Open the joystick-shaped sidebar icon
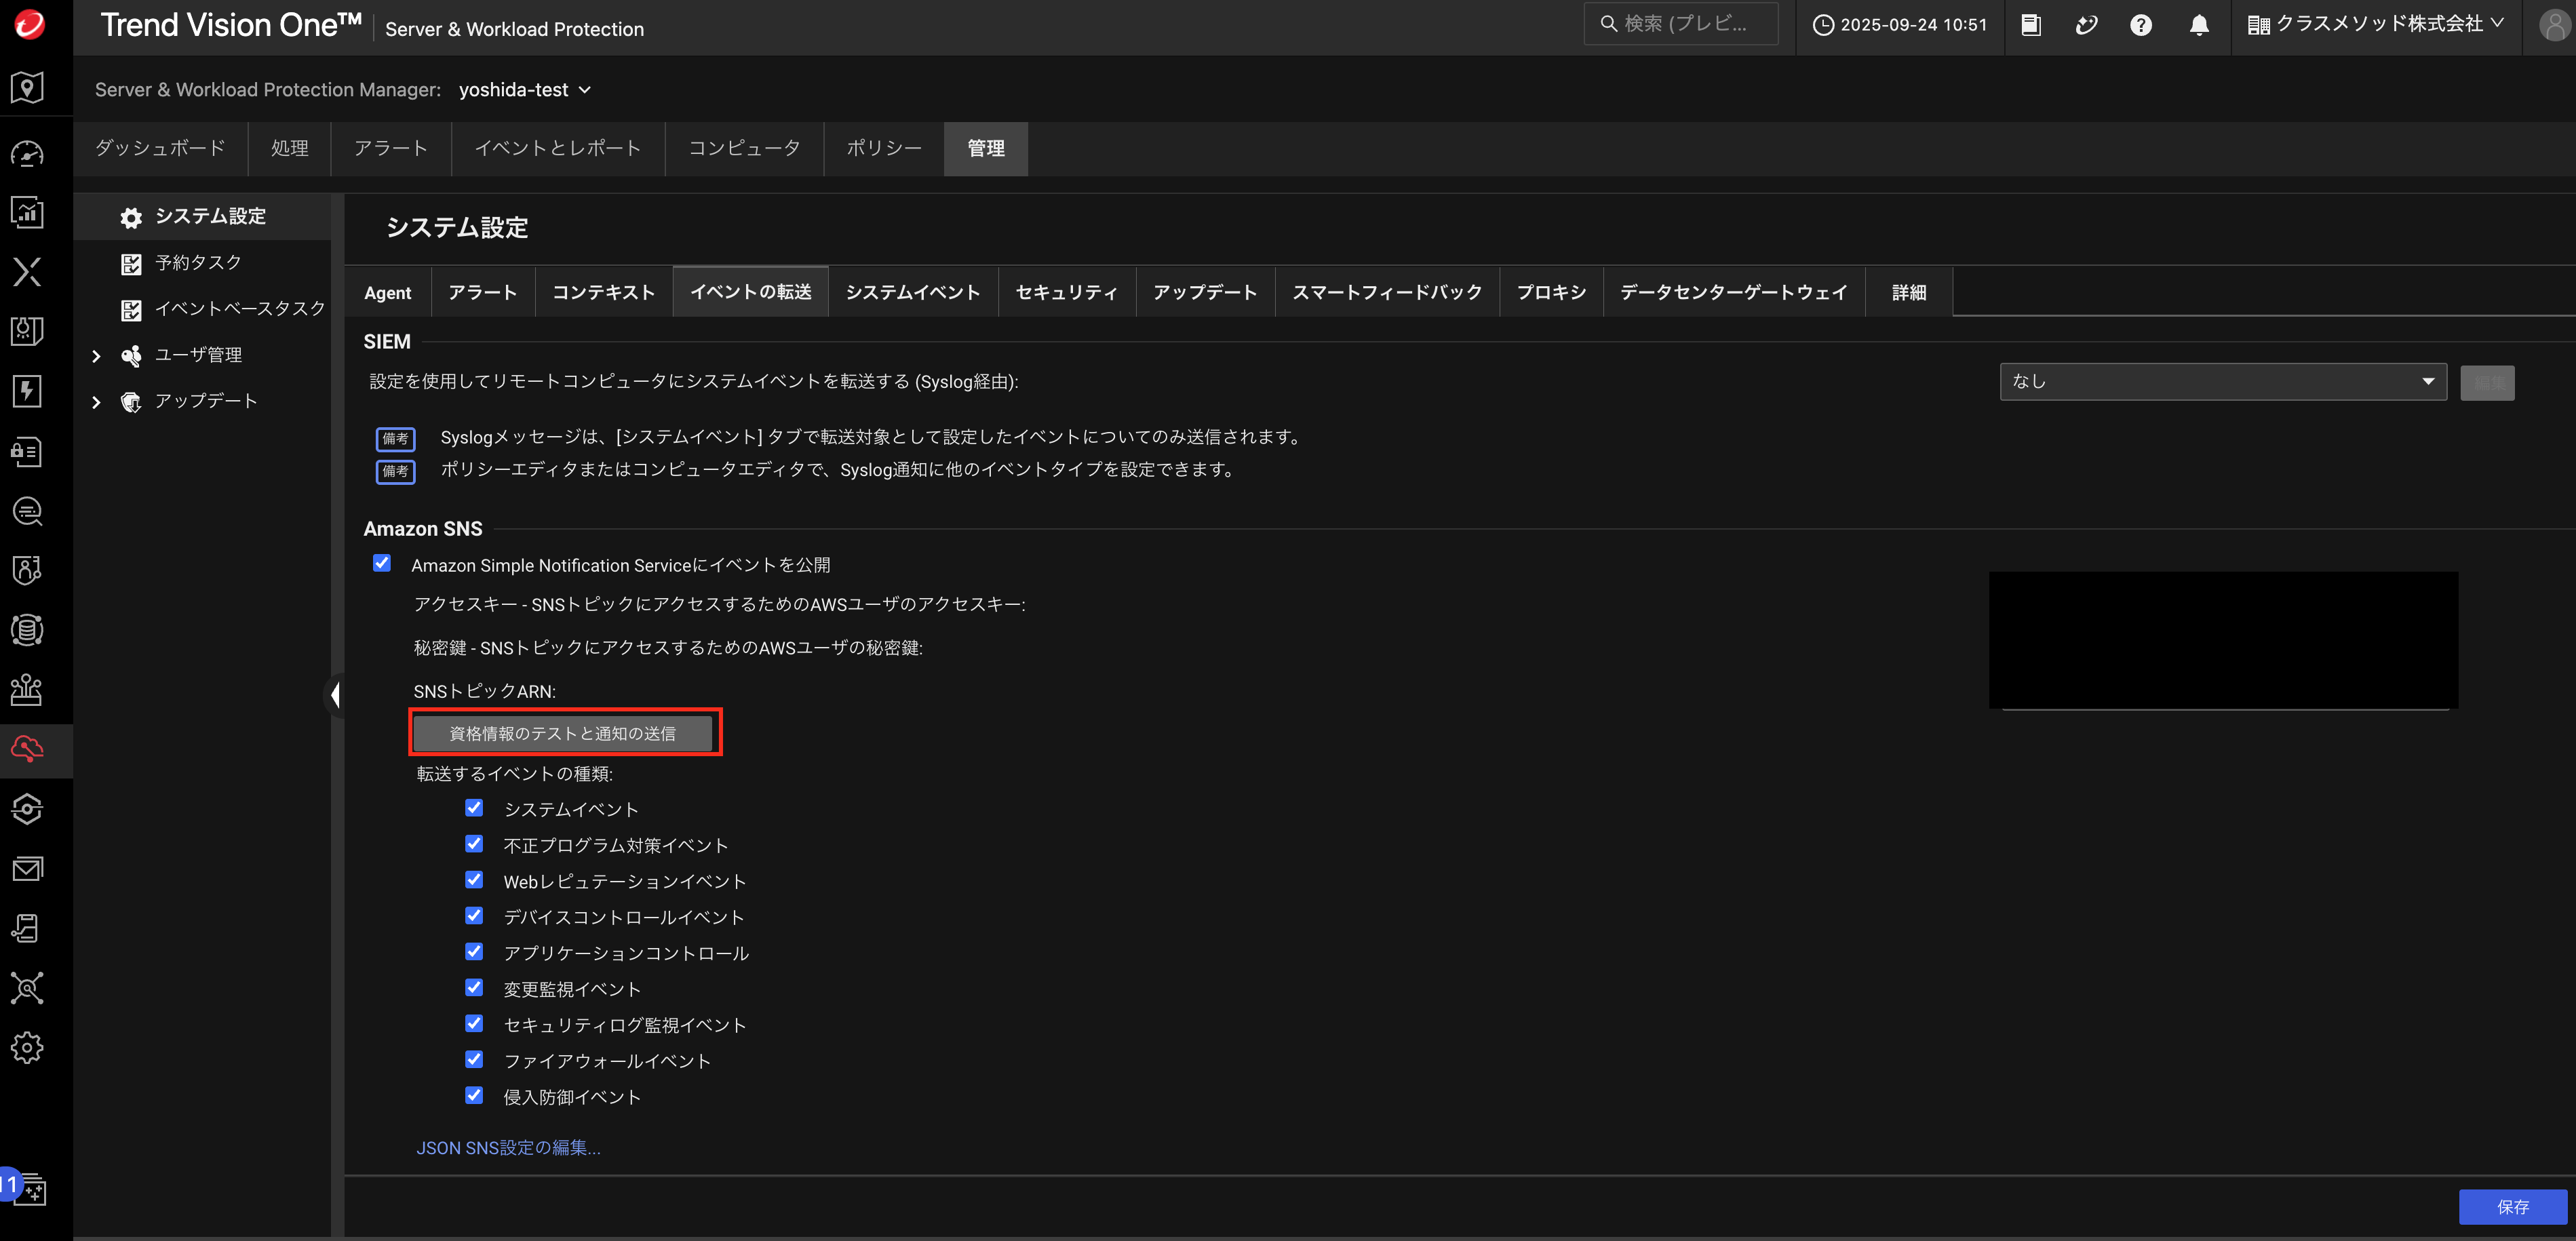 [27, 690]
